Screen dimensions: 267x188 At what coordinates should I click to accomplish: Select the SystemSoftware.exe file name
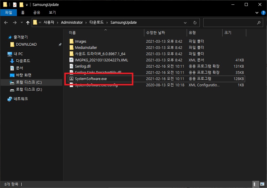(x=91, y=79)
